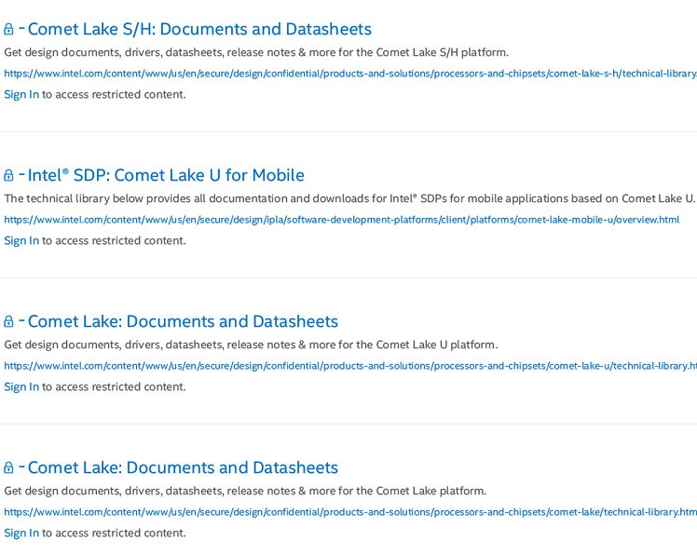
Task: Sign In under the last Comet Lake result
Action: [x=21, y=534]
